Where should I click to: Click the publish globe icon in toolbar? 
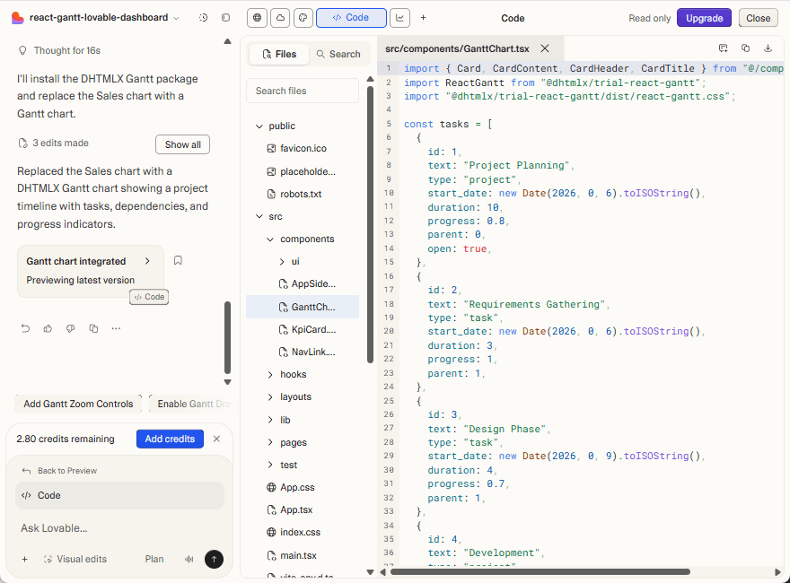(x=256, y=18)
